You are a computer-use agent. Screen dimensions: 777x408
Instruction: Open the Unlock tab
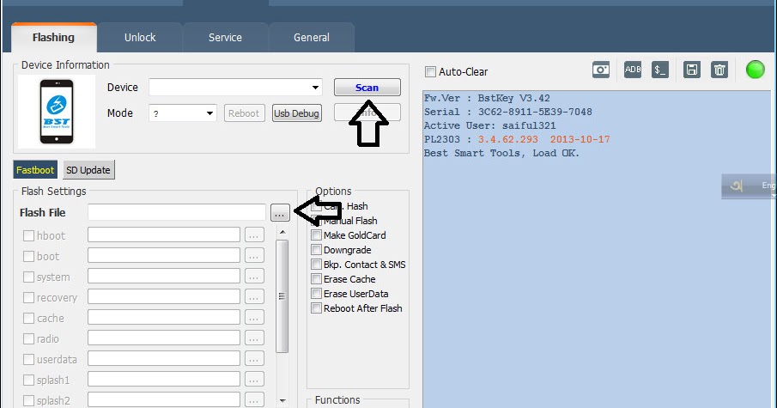tap(140, 37)
